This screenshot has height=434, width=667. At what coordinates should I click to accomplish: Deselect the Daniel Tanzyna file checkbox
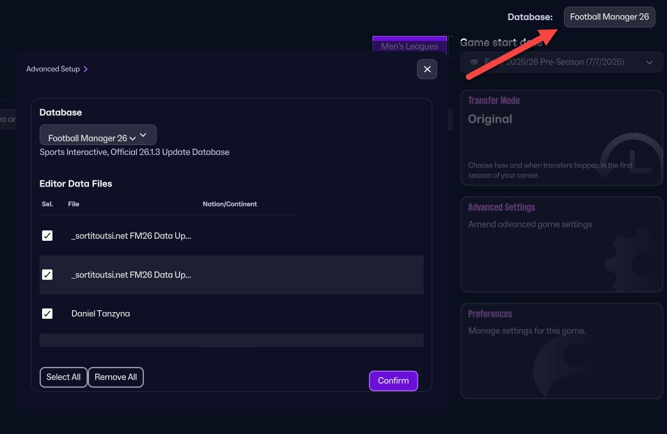coord(47,314)
